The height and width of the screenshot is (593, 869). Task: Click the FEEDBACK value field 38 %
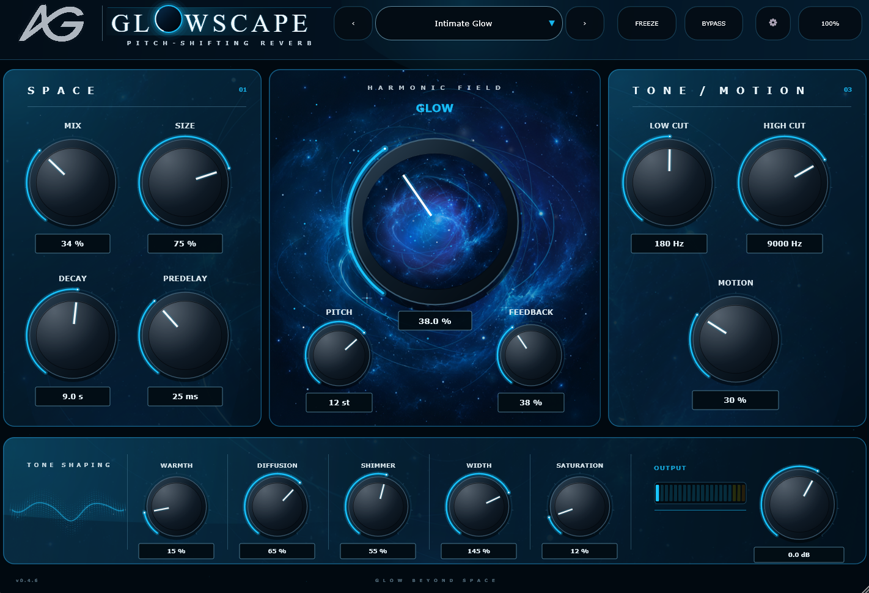[x=531, y=402]
